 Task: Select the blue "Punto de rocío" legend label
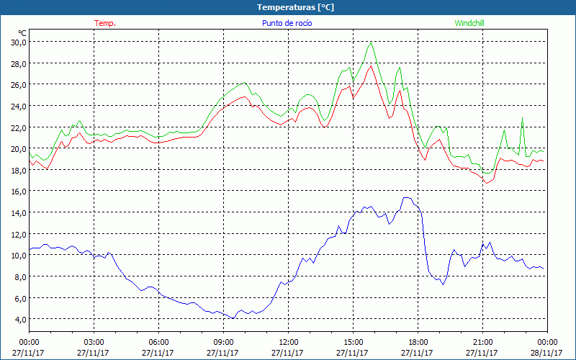point(287,23)
